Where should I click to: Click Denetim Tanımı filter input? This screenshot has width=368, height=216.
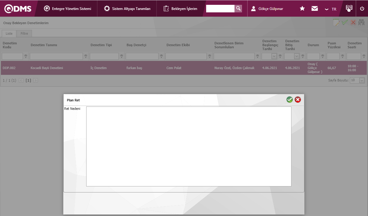[56, 56]
